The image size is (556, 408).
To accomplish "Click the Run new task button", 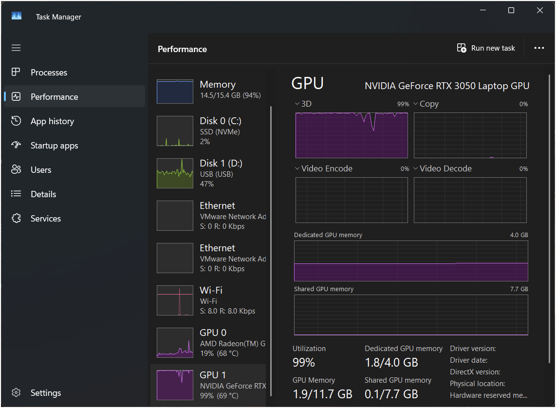I will click(486, 48).
